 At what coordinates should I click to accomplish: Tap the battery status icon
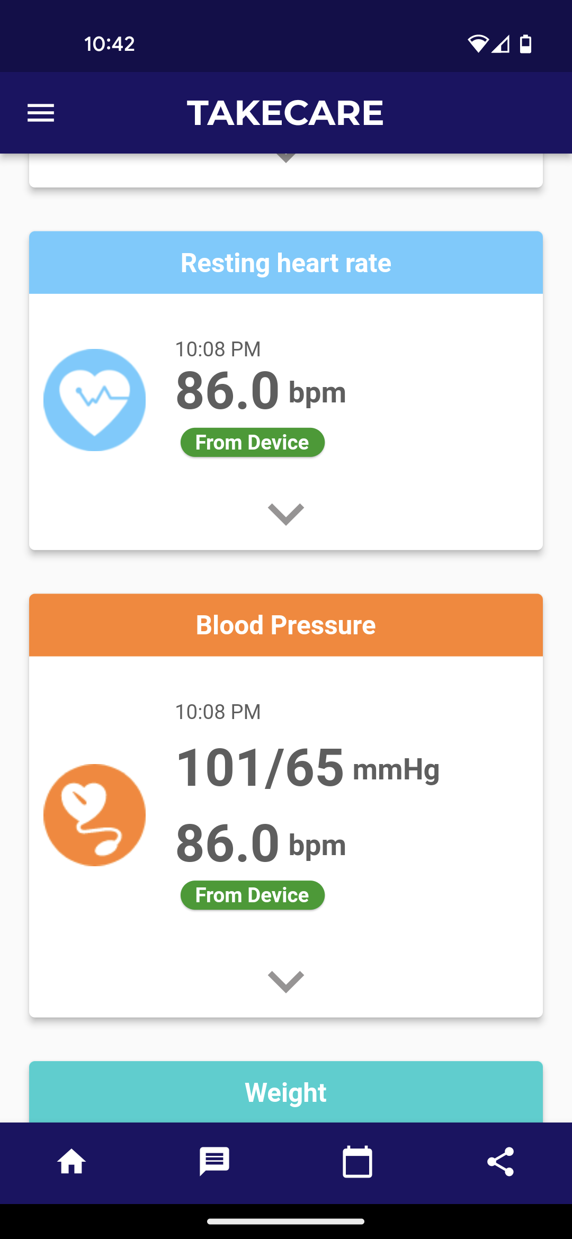coord(525,43)
